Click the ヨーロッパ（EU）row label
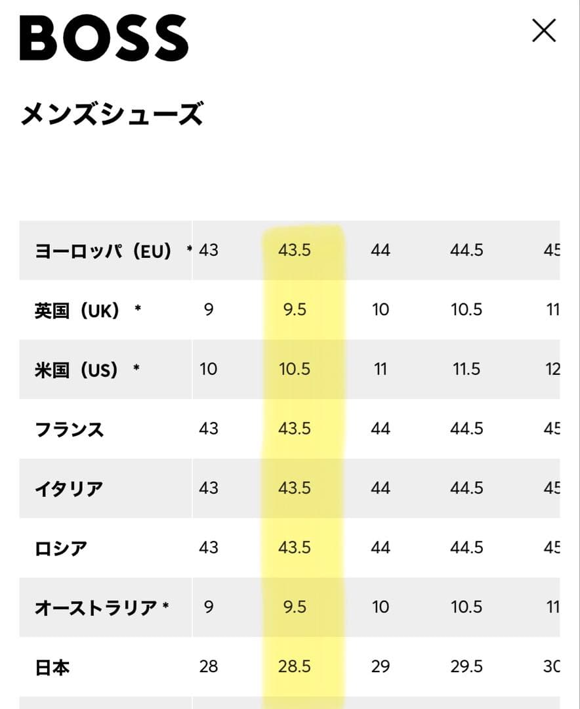This screenshot has width=580, height=709. tap(103, 250)
